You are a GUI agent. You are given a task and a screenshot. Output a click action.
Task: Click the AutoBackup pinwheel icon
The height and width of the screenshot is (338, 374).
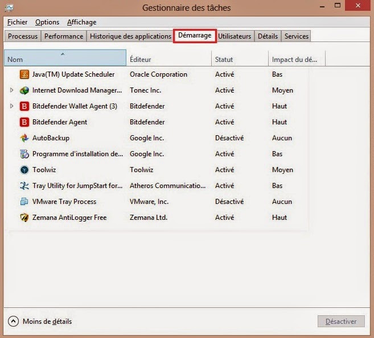(x=24, y=138)
